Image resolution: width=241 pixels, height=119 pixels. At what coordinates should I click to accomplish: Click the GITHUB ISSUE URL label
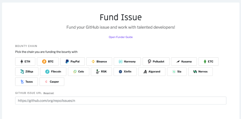pos(29,93)
